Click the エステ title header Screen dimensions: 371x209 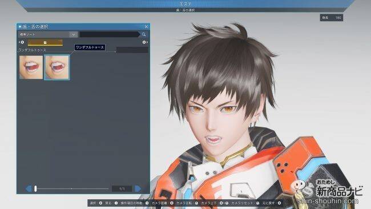pyautogui.click(x=185, y=4)
